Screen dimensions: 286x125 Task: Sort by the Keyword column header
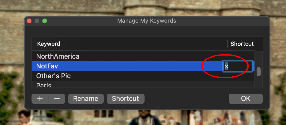(x=49, y=44)
